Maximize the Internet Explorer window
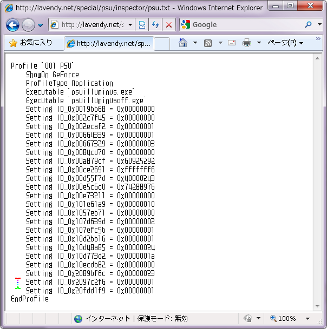This screenshot has height=329, width=327. [x=290, y=6]
